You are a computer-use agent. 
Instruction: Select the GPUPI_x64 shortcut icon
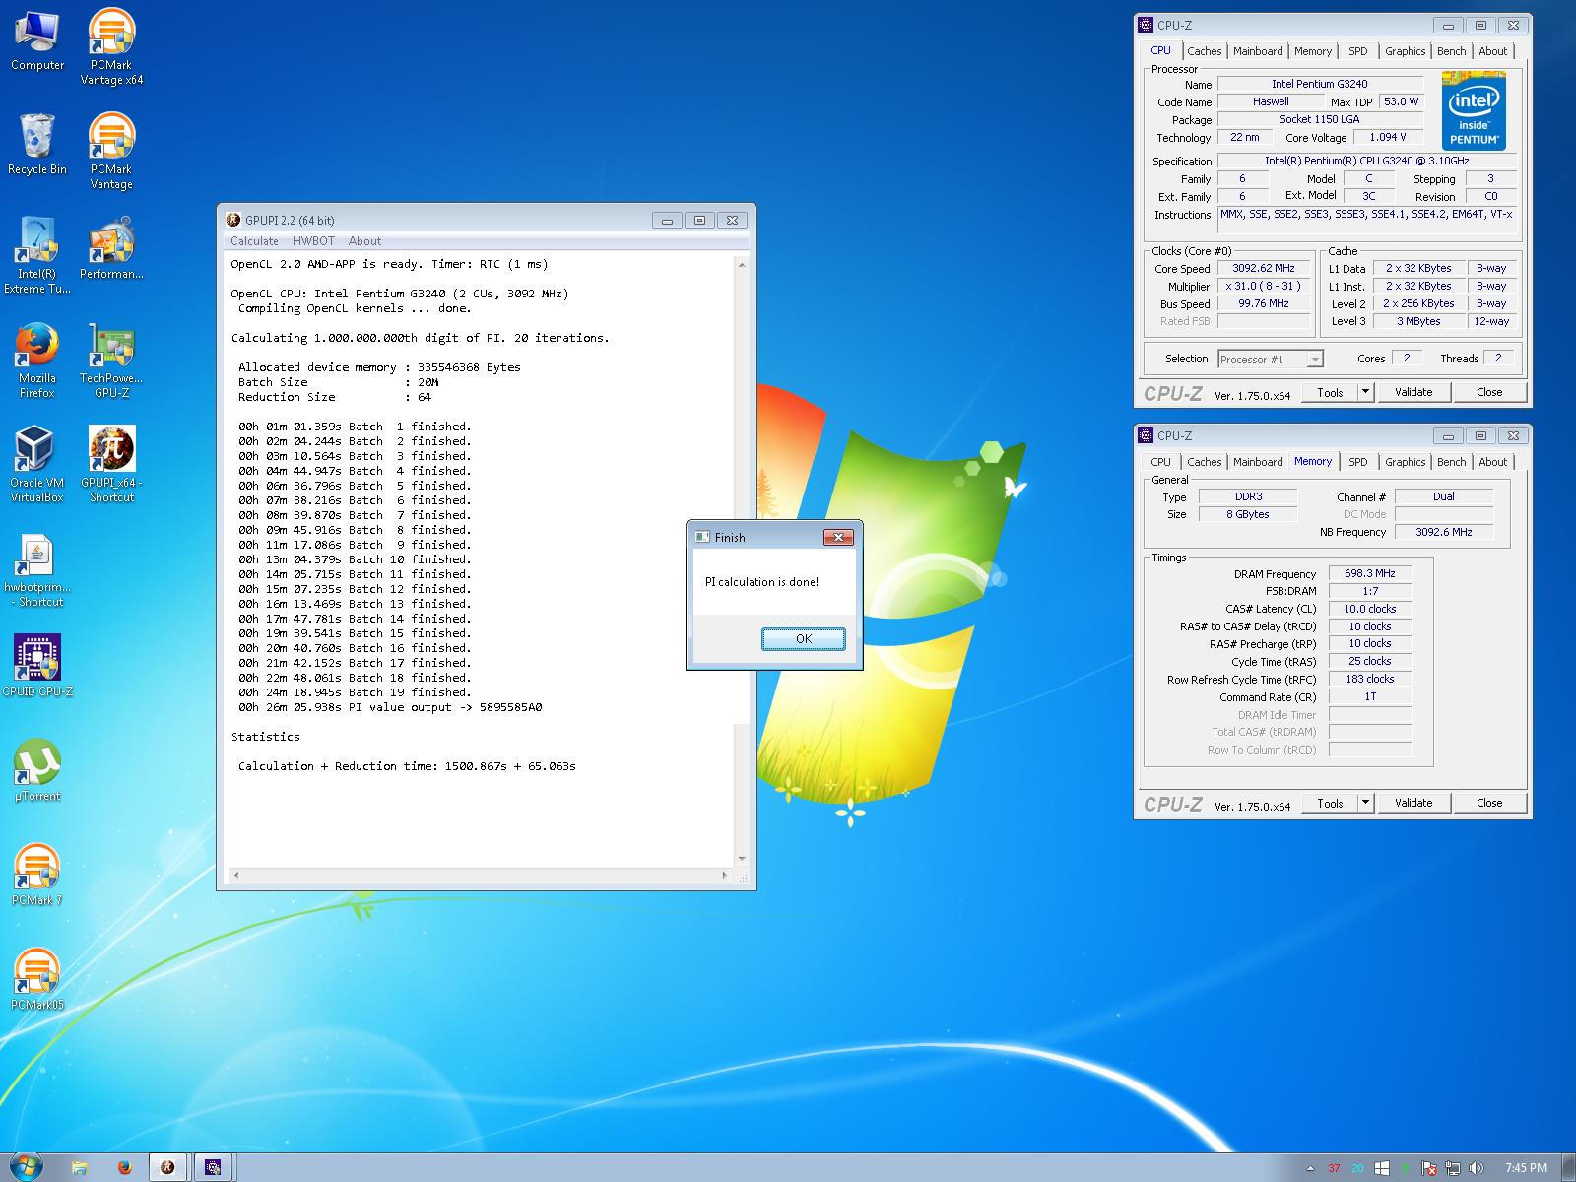click(111, 465)
